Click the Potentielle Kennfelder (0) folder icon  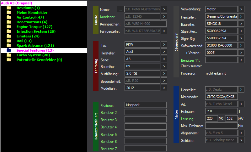(9, 60)
